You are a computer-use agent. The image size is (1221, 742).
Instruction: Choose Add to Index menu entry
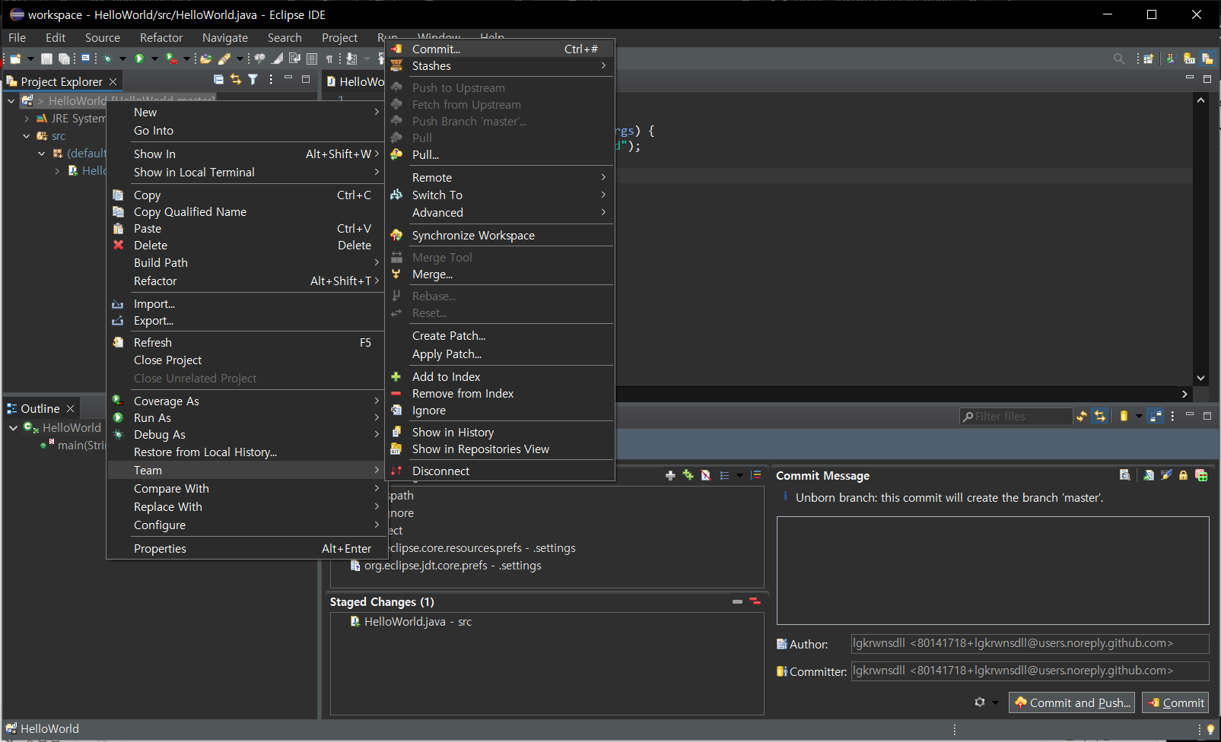click(500, 377)
